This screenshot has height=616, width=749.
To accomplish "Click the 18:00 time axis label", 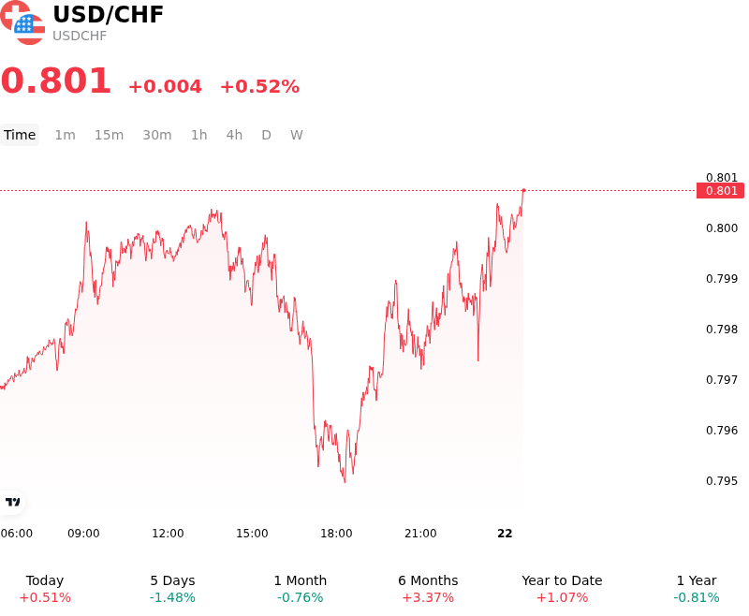I will click(336, 534).
